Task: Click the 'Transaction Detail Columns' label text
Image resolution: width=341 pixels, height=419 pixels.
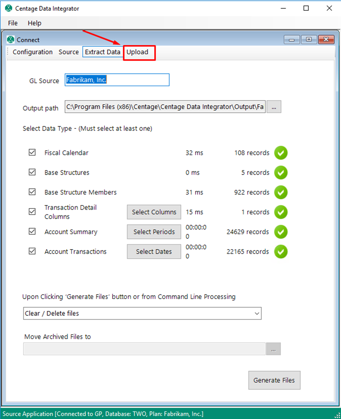Action: 70,212
